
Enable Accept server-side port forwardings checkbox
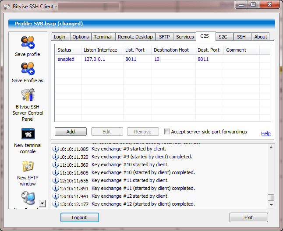click(x=167, y=132)
